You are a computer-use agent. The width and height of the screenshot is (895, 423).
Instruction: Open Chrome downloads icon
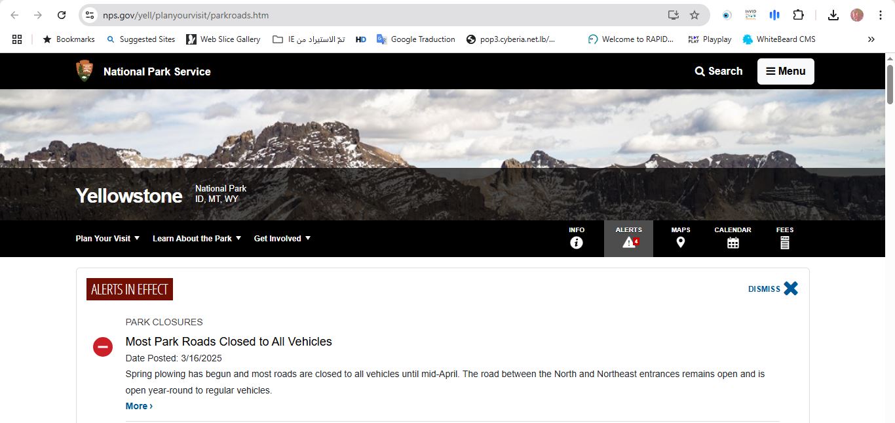tap(833, 15)
